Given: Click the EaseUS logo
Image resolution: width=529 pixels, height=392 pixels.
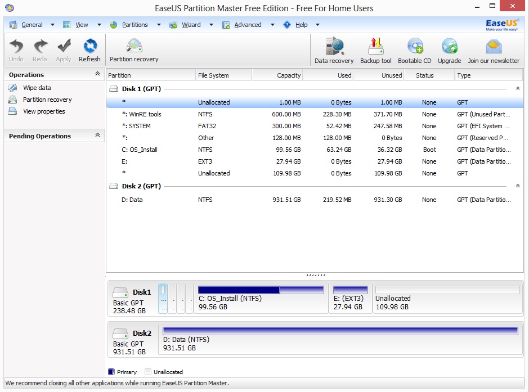Looking at the screenshot, I should pos(501,25).
